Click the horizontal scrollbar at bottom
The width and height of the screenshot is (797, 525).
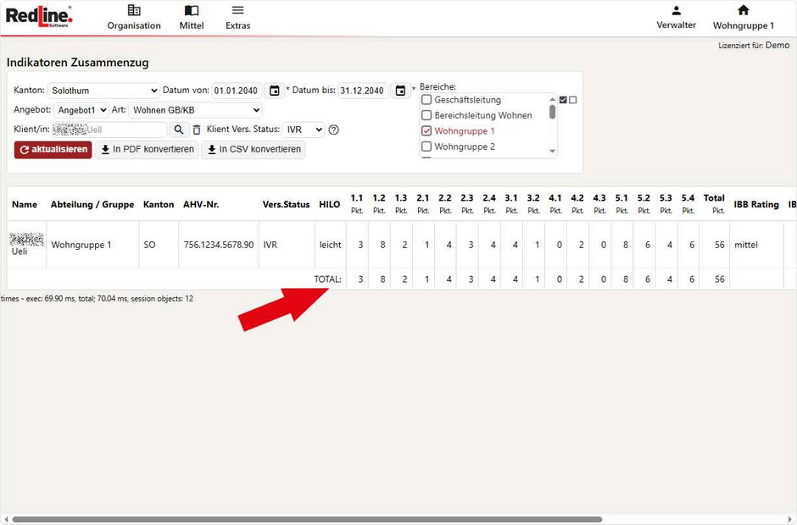point(305,519)
